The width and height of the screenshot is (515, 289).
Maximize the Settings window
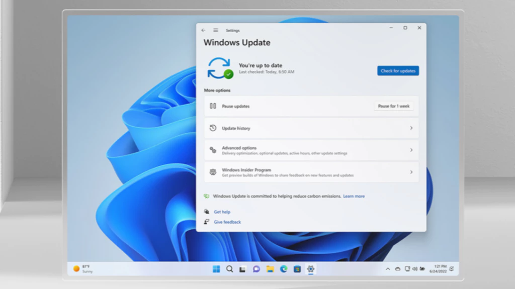coord(405,28)
